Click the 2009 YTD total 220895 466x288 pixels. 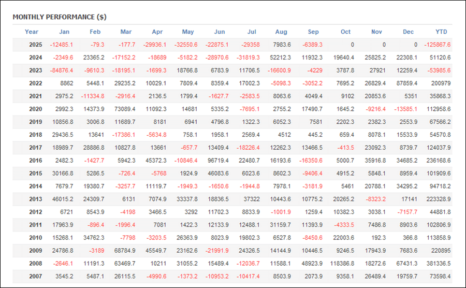point(439,250)
